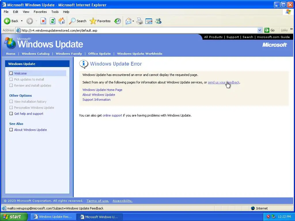The height and width of the screenshot is (221, 295).
Task: Click All Products in top bar
Action: tap(213, 37)
